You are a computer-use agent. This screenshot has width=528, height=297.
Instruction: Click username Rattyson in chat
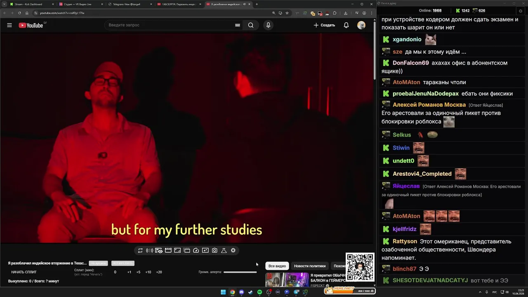405,242
